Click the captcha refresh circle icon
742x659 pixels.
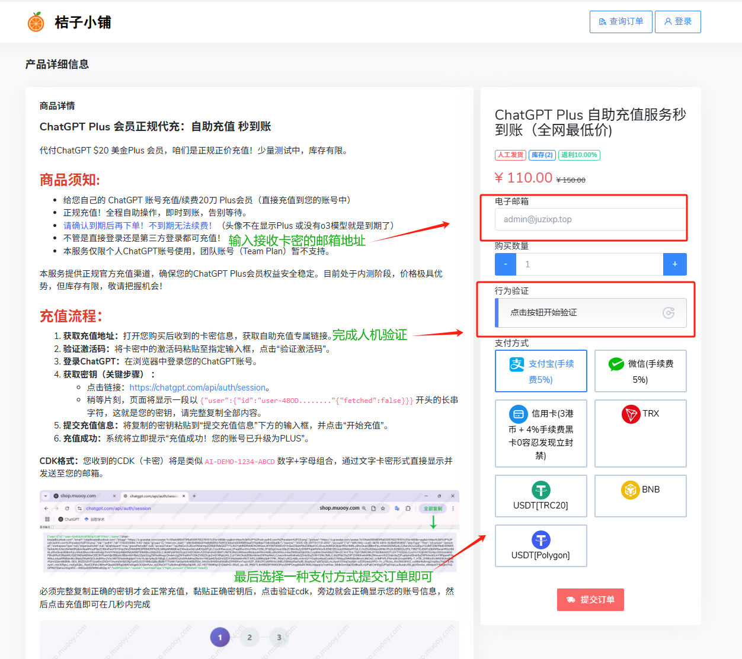pyautogui.click(x=669, y=313)
